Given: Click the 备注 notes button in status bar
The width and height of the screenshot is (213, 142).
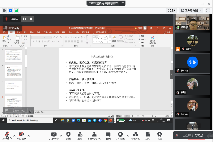Looking at the screenshot, I should point(111,116).
